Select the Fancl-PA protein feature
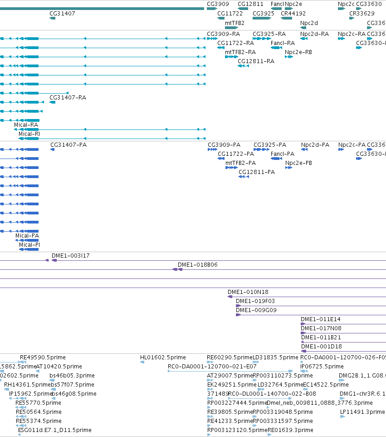Viewport: 386px width, 437px height. [x=277, y=159]
